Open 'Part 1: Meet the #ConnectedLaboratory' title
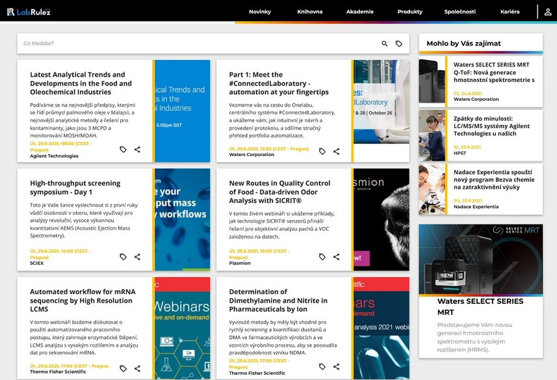This screenshot has width=557, height=380. pos(279,83)
